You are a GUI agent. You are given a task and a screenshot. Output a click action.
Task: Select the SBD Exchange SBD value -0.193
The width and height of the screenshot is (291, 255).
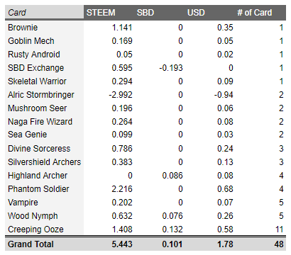pos(171,68)
